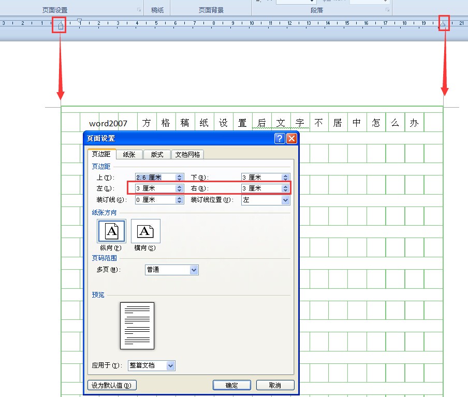Click the character 文 in the document grid
The width and height of the screenshot is (468, 397).
[x=281, y=123]
